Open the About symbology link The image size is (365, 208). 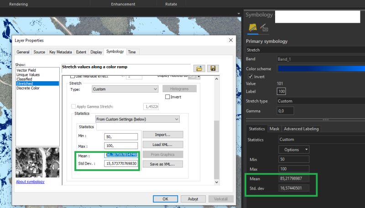point(30,182)
